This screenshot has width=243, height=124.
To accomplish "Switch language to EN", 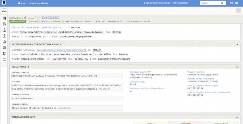I will 236,3.
